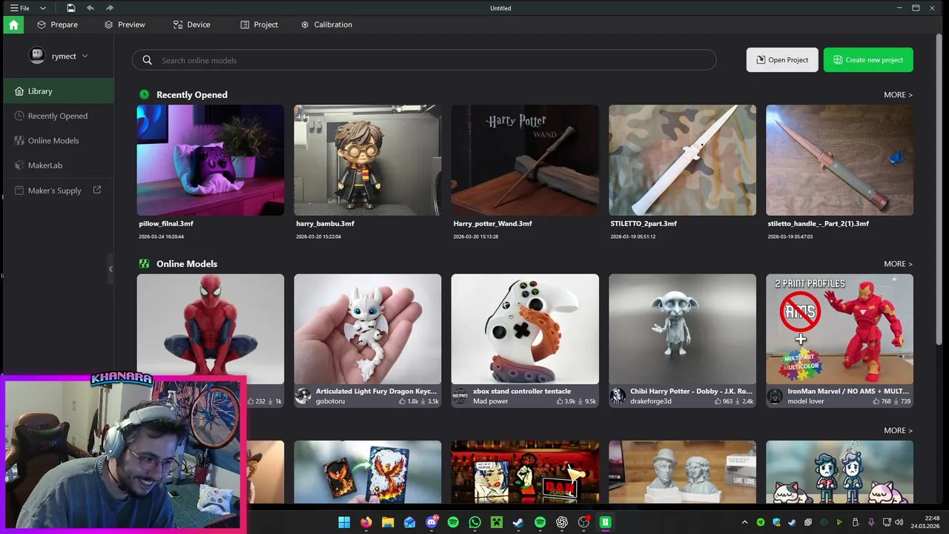Click the Create new project button

868,60
